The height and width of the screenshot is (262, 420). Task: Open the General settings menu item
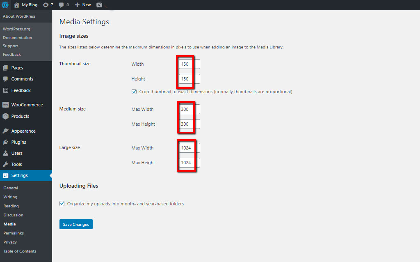coord(10,188)
